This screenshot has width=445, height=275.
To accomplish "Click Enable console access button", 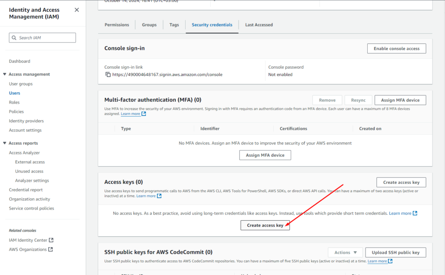I will coord(396,49).
